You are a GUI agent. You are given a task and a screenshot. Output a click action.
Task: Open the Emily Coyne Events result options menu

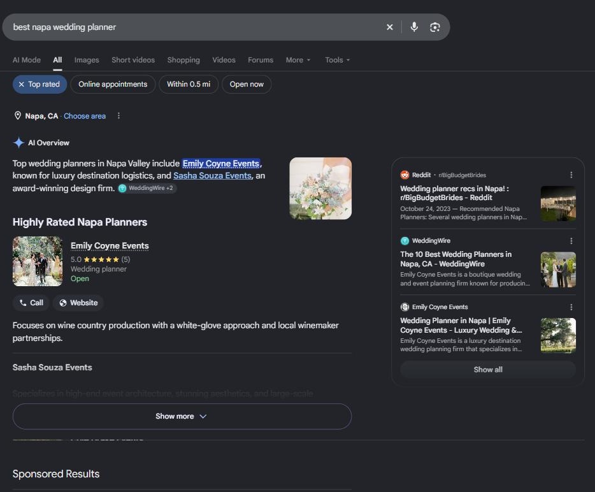click(571, 307)
